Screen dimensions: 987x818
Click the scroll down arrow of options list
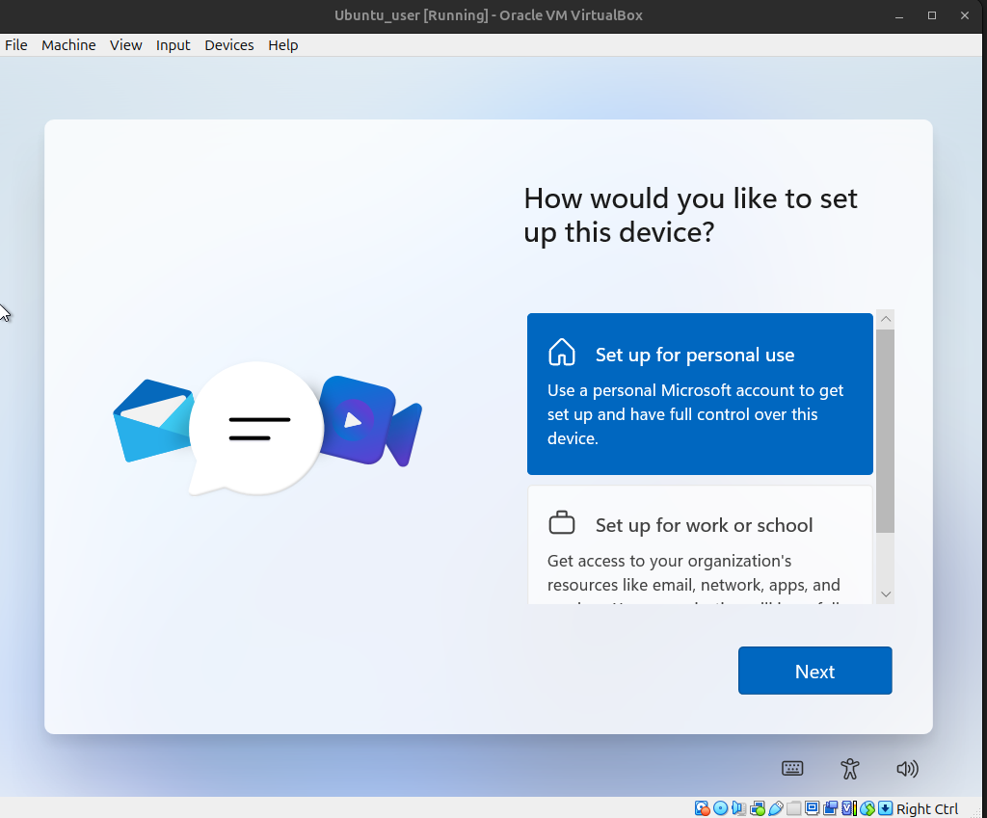[x=886, y=594]
